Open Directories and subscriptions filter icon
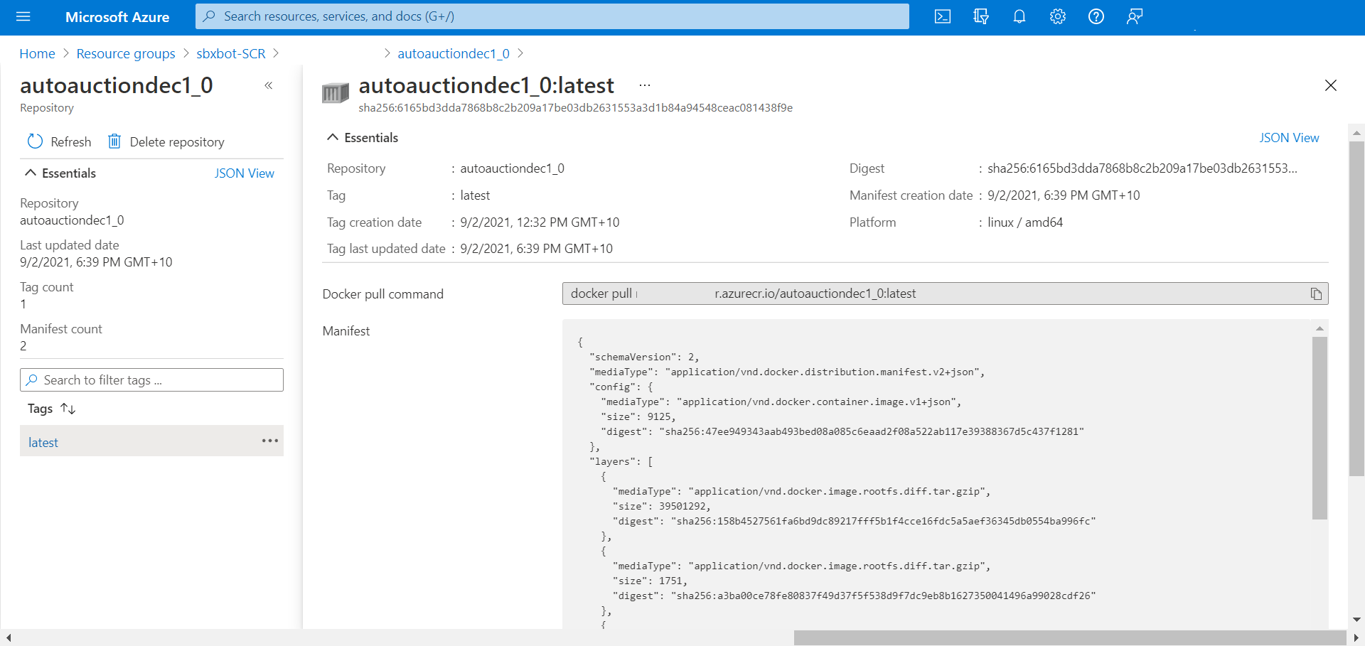Image resolution: width=1365 pixels, height=646 pixels. [x=980, y=16]
